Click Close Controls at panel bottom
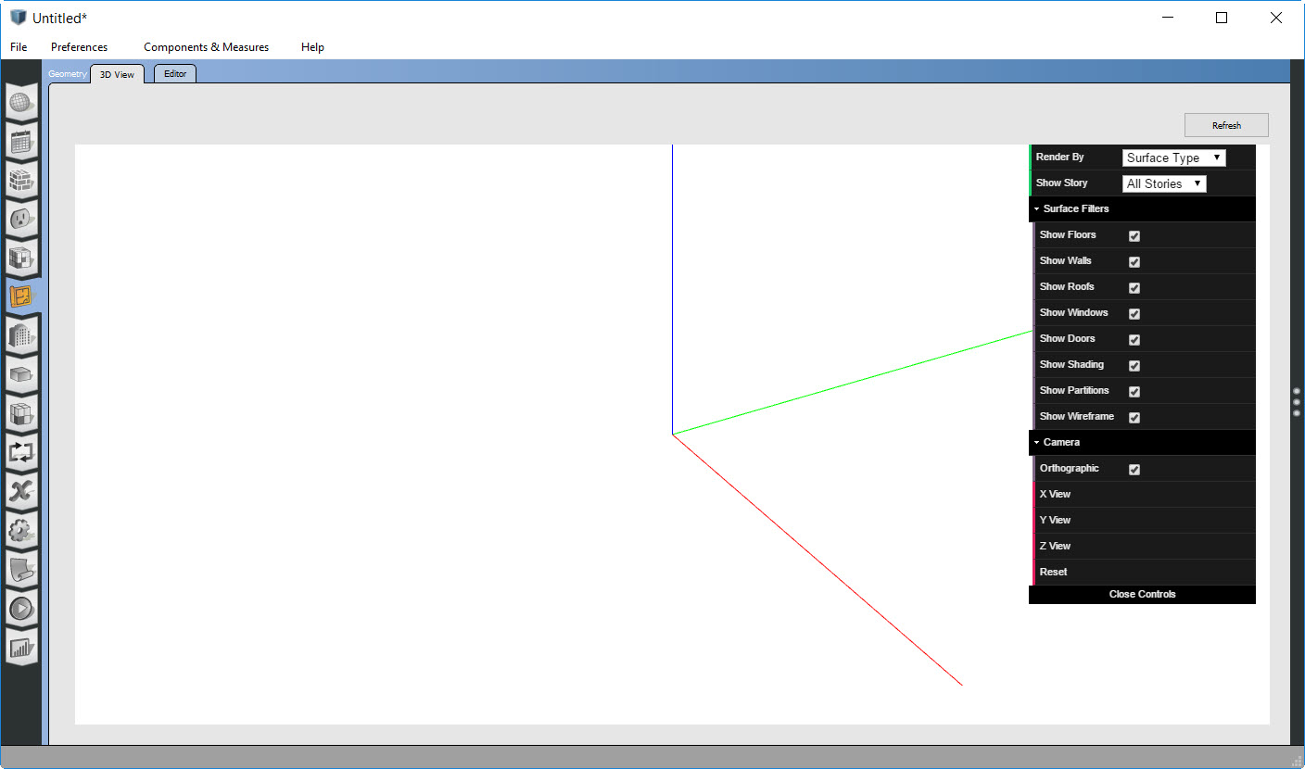 coord(1142,594)
